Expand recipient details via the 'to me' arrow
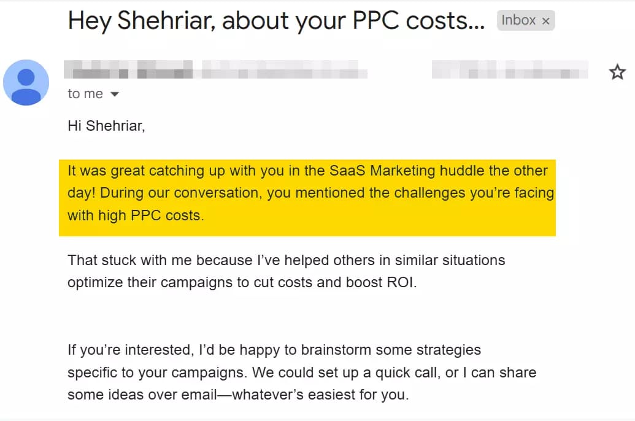The image size is (635, 421). coord(115,94)
